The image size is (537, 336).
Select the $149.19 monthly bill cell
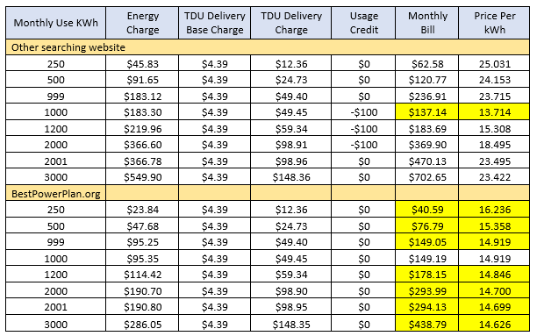427,258
